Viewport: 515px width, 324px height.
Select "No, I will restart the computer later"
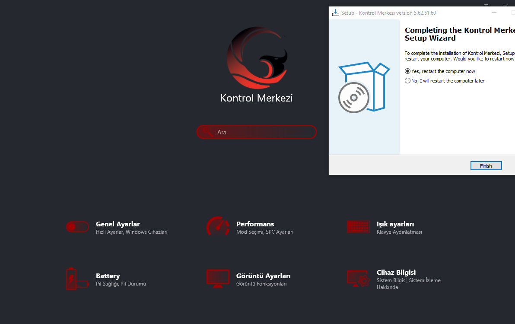(445, 81)
